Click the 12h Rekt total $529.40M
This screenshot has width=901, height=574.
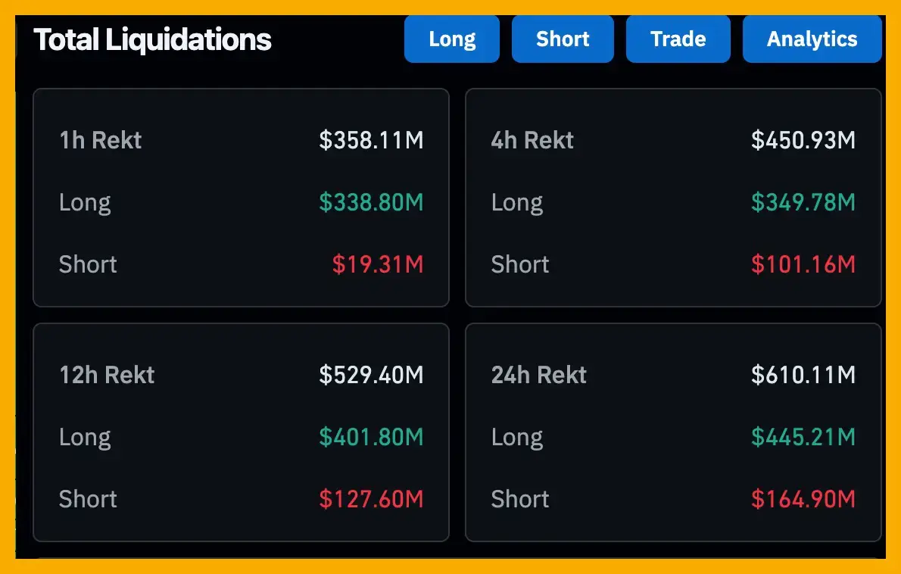pos(371,375)
